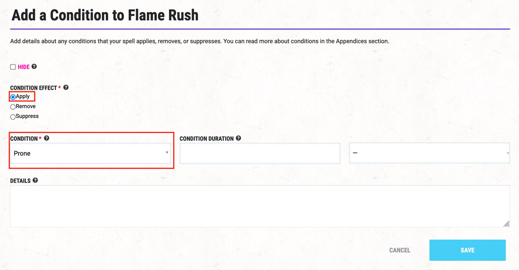Choose the Remove condition effect option

point(13,107)
